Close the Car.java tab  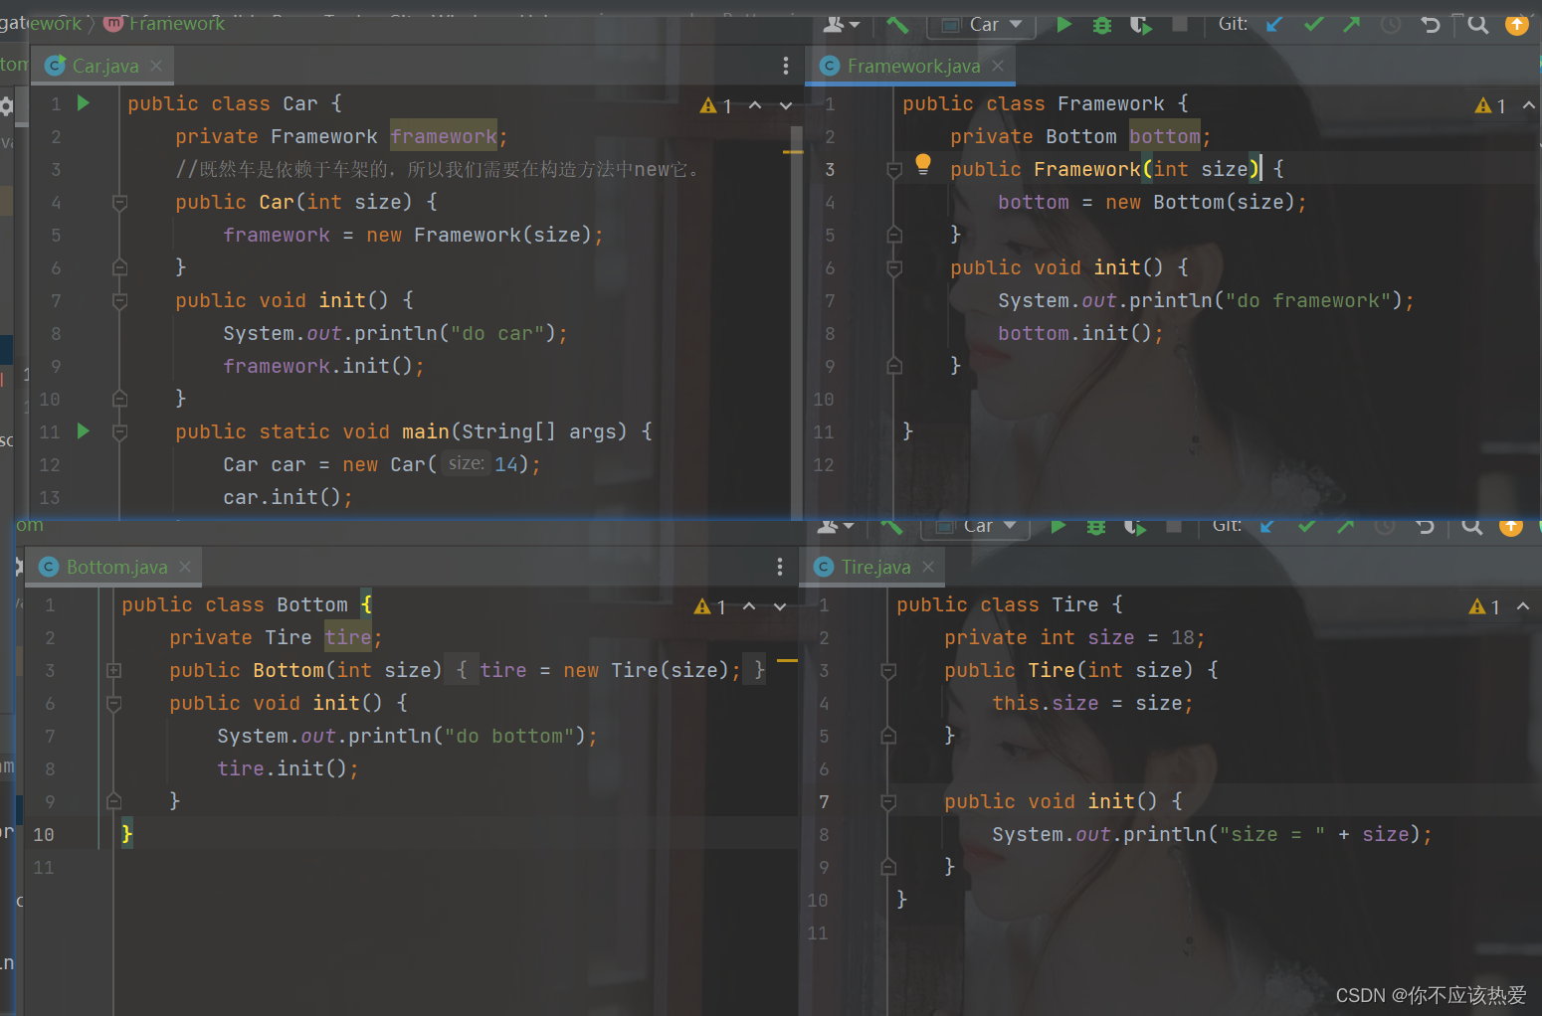coord(156,66)
